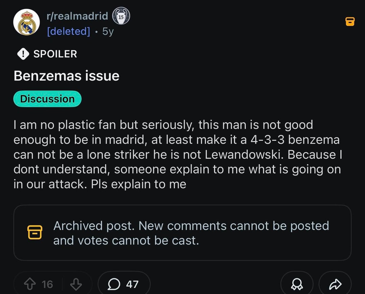Tap the archive icon in the notice box
Screen dimensions: 365x294
point(34,233)
